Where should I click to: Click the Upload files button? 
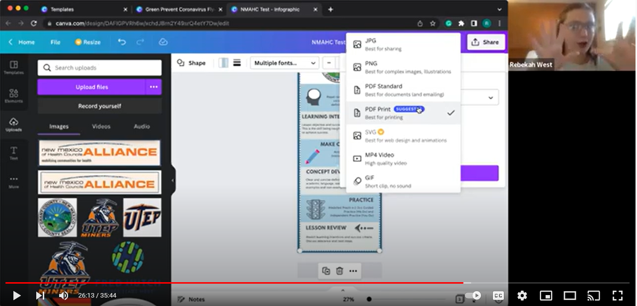point(92,87)
